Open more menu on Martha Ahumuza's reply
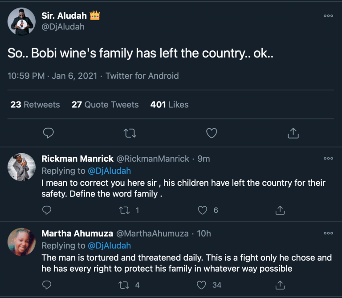 pyautogui.click(x=328, y=233)
